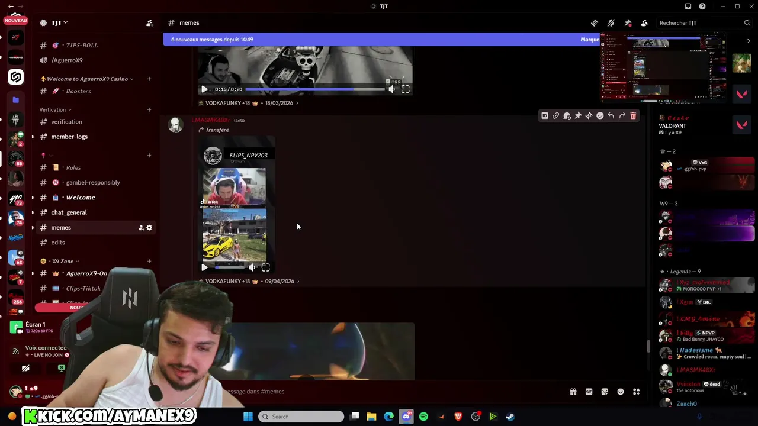Open Spotify from the taskbar
Image resolution: width=758 pixels, height=426 pixels.
423,417
